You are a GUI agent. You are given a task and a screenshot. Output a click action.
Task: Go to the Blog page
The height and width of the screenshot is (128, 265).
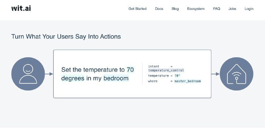[175, 9]
